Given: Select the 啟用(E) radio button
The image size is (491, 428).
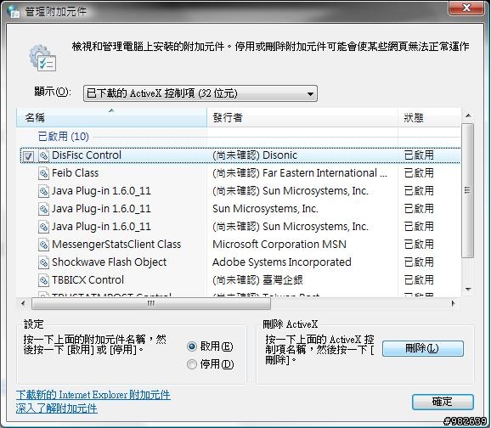Looking at the screenshot, I should click(x=192, y=346).
